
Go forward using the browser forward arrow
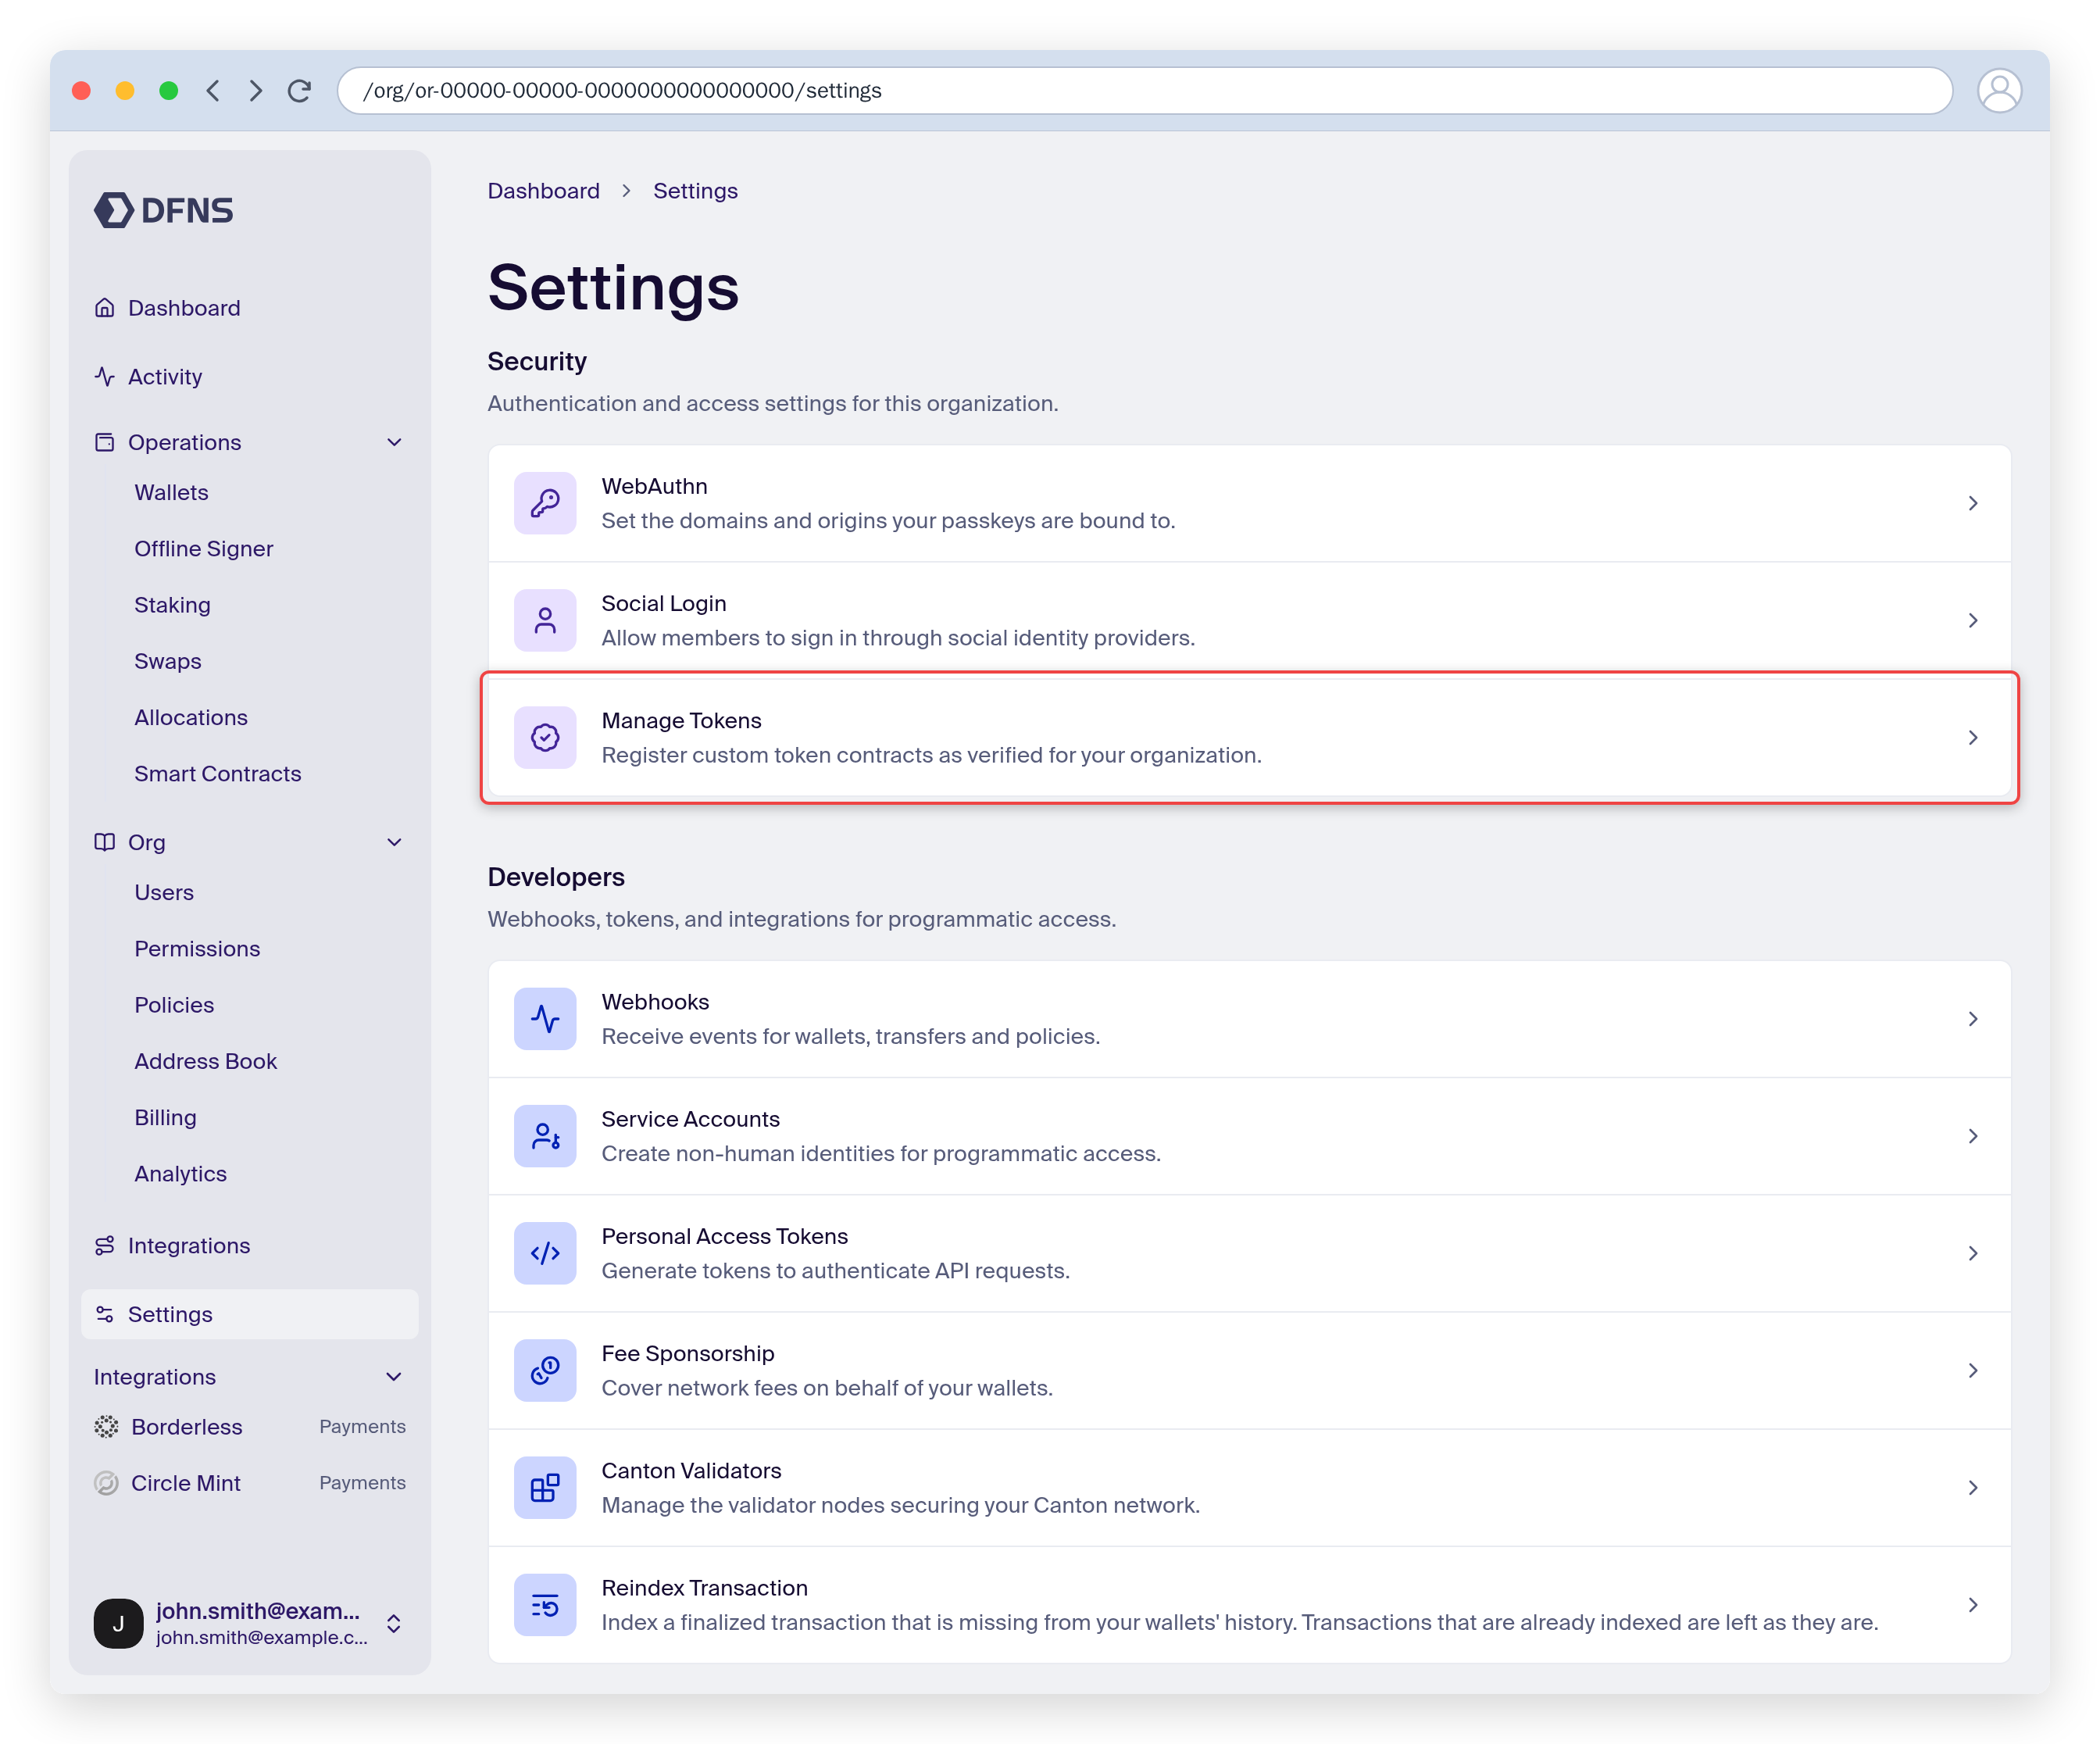pos(256,90)
